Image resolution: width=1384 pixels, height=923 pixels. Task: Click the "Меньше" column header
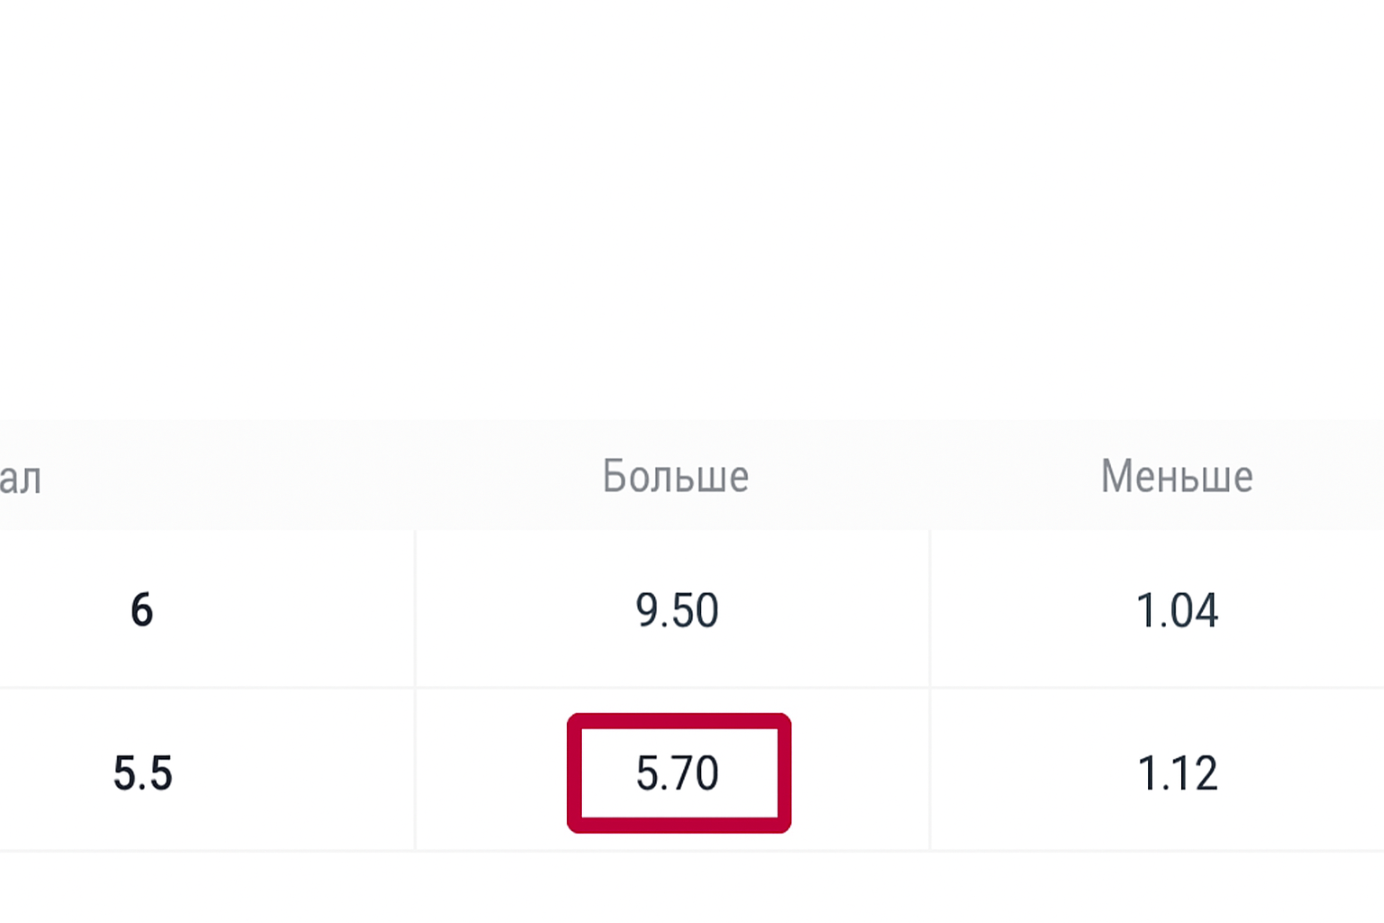1176,476
